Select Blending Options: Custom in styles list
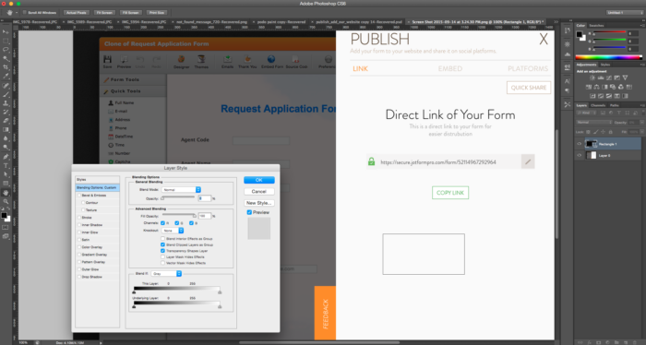The width and height of the screenshot is (646, 345). [97, 188]
